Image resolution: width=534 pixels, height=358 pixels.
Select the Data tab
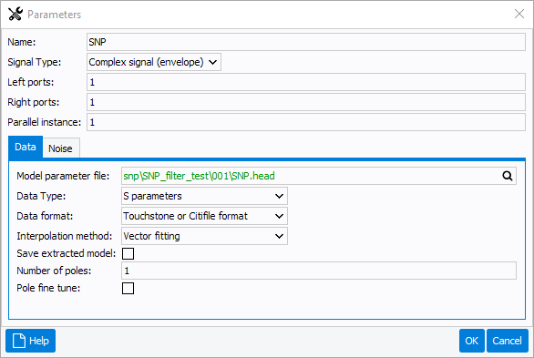click(26, 147)
